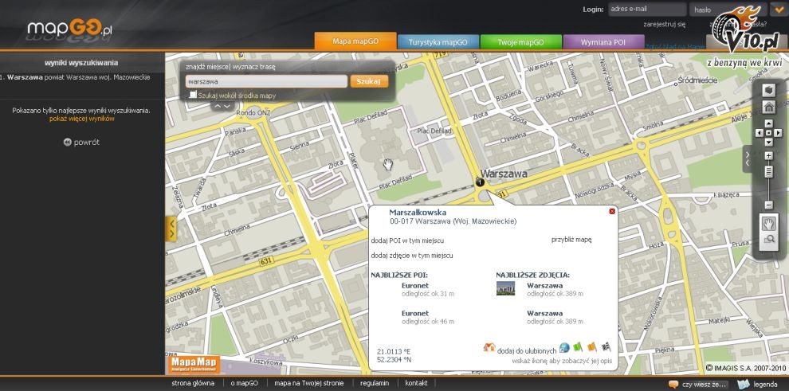The height and width of the screenshot is (391, 789).
Task: Collapse the left results panel with yellow handle
Action: [x=171, y=229]
